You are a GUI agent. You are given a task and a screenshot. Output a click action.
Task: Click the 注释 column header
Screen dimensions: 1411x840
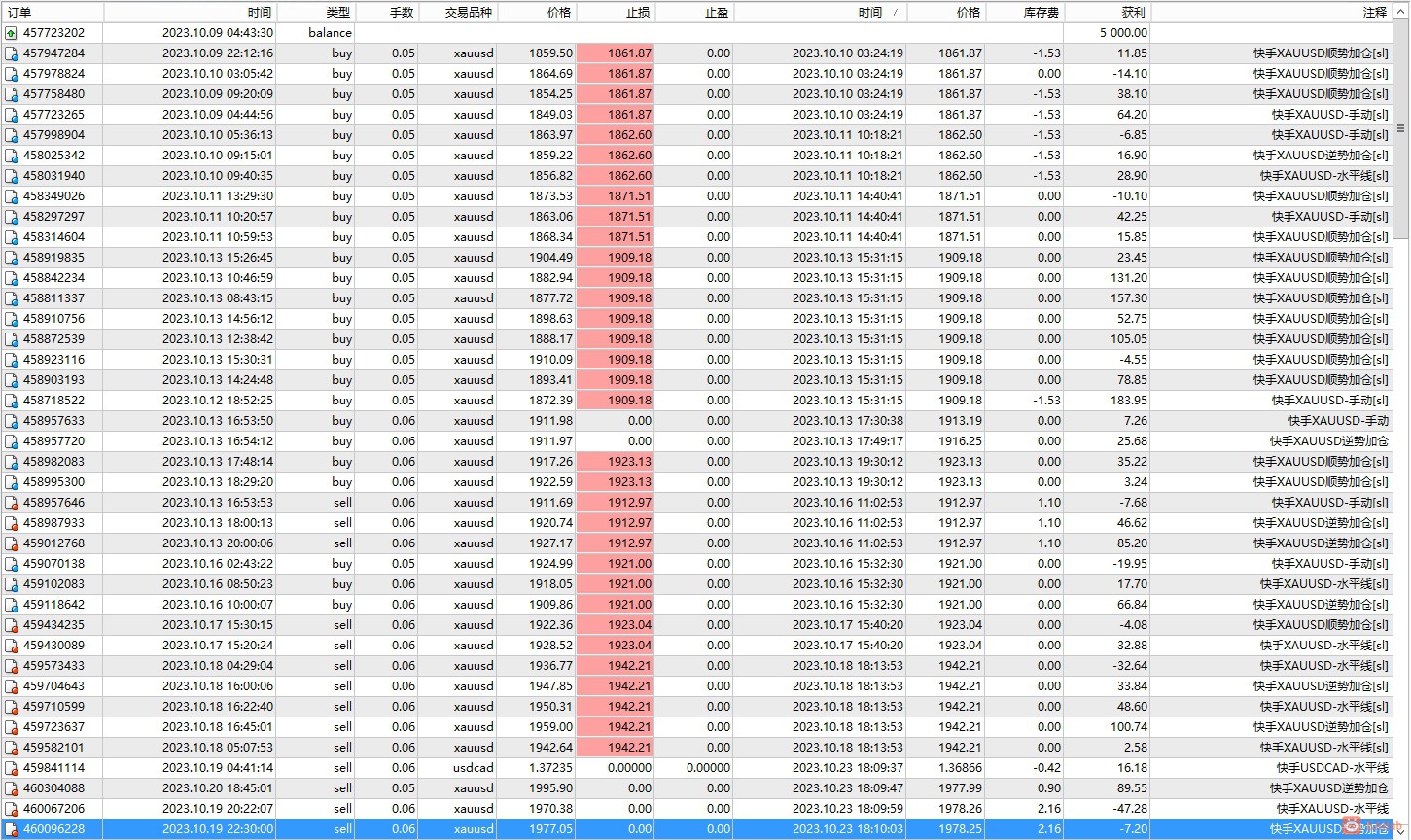point(1272,12)
